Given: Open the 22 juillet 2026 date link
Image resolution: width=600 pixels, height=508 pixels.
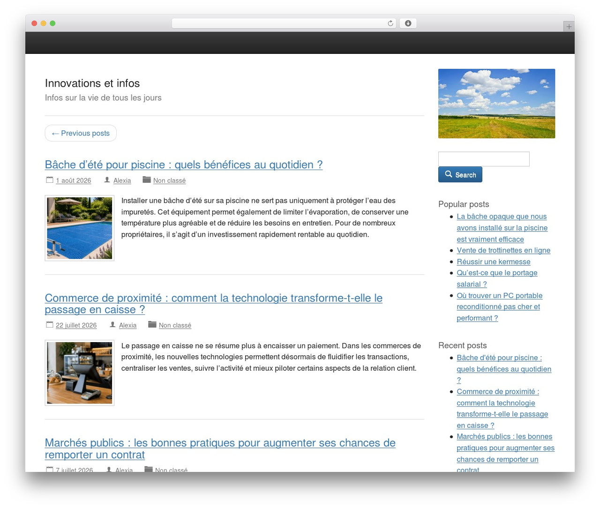Looking at the screenshot, I should pyautogui.click(x=76, y=325).
